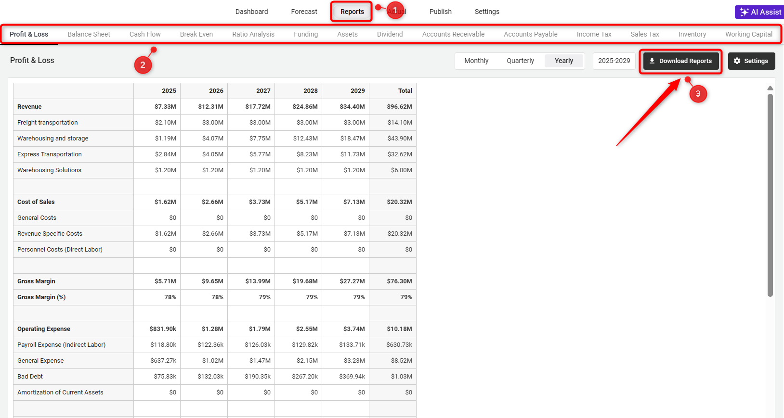Open the Working Capital tab
The height and width of the screenshot is (418, 784).
tap(748, 34)
